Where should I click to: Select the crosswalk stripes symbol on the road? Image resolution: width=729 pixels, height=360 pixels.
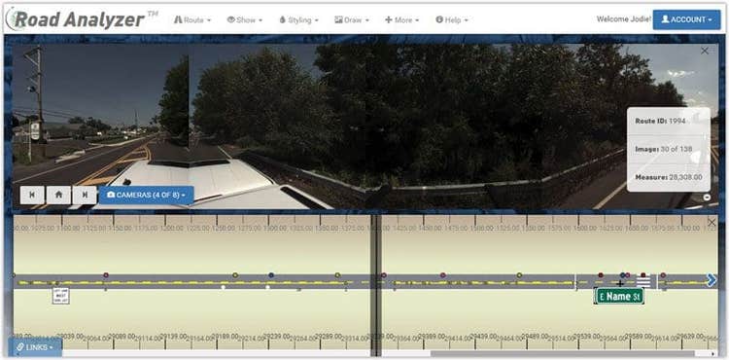[643, 282]
